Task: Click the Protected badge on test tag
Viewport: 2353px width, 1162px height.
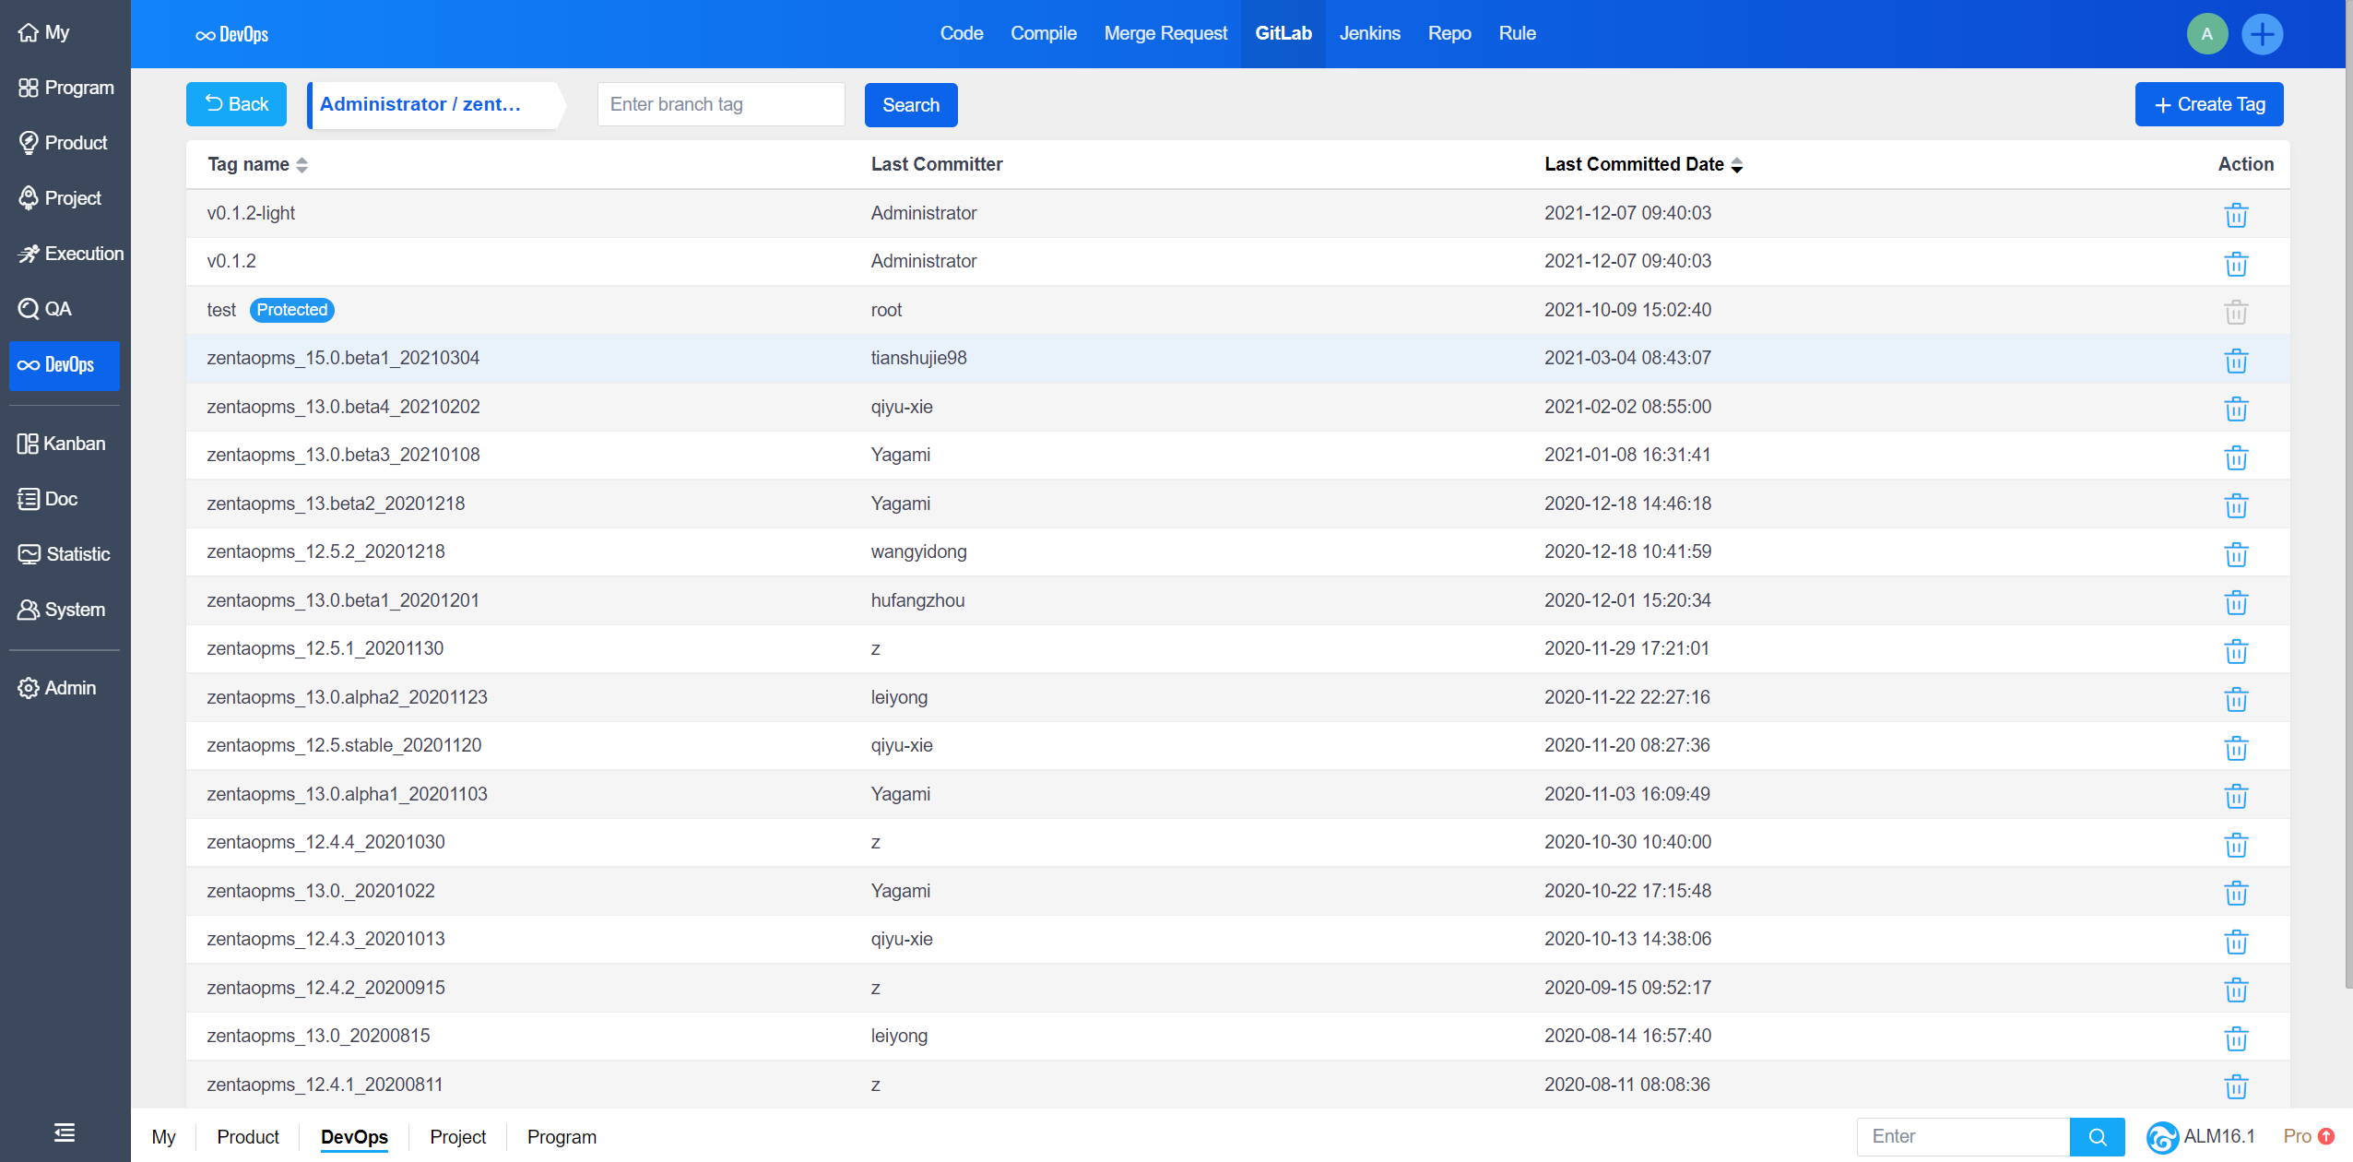Action: pos(291,310)
